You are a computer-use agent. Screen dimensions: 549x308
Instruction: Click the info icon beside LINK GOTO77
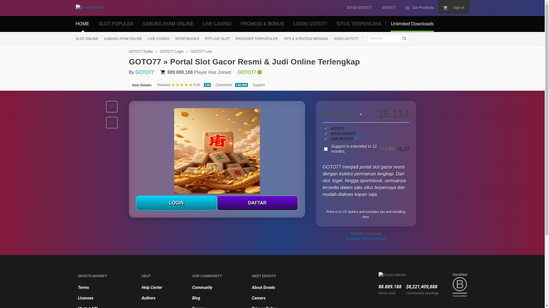(356, 138)
